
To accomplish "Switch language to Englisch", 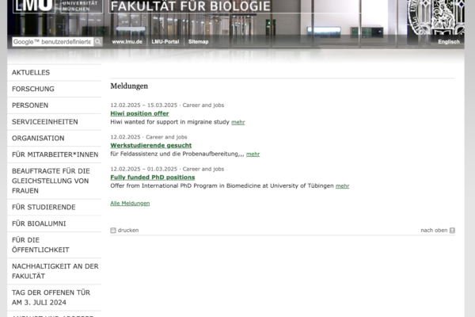I will pyautogui.click(x=449, y=42).
